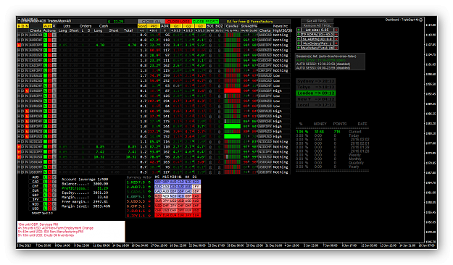Click the Sydney session time row
This screenshot has height=265, width=453.
click(x=316, y=81)
